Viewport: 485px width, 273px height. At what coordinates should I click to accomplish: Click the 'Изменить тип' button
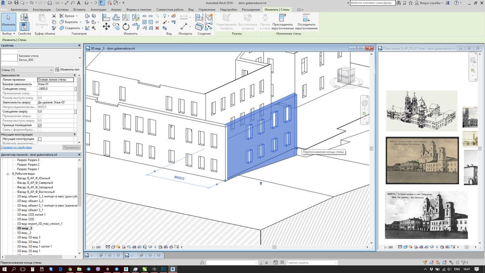pyautogui.click(x=67, y=70)
